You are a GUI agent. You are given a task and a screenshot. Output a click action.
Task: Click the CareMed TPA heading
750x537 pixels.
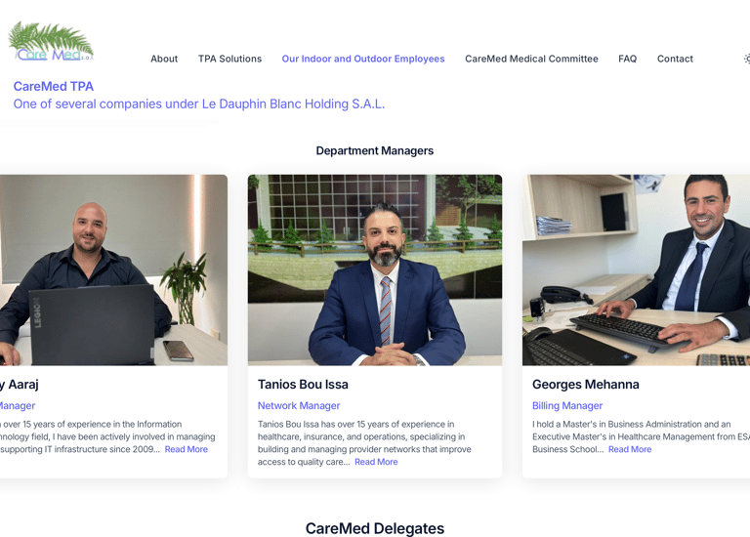point(53,87)
